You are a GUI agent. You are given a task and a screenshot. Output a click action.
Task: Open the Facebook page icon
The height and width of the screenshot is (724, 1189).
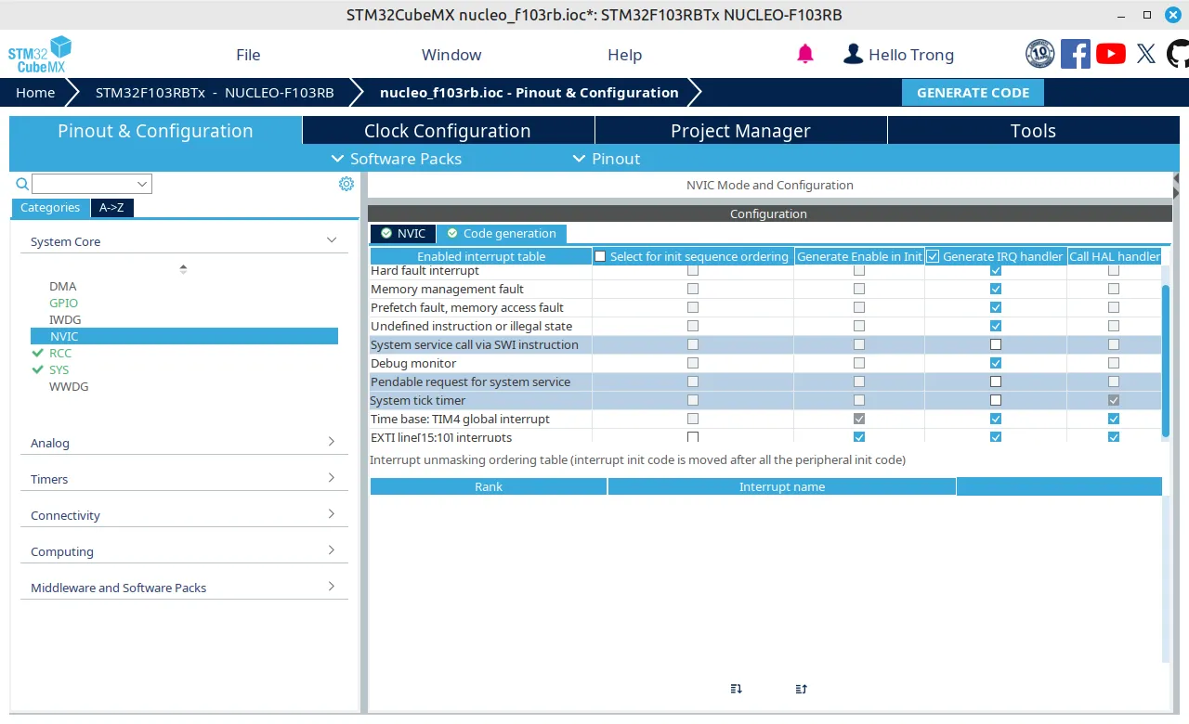click(1075, 54)
